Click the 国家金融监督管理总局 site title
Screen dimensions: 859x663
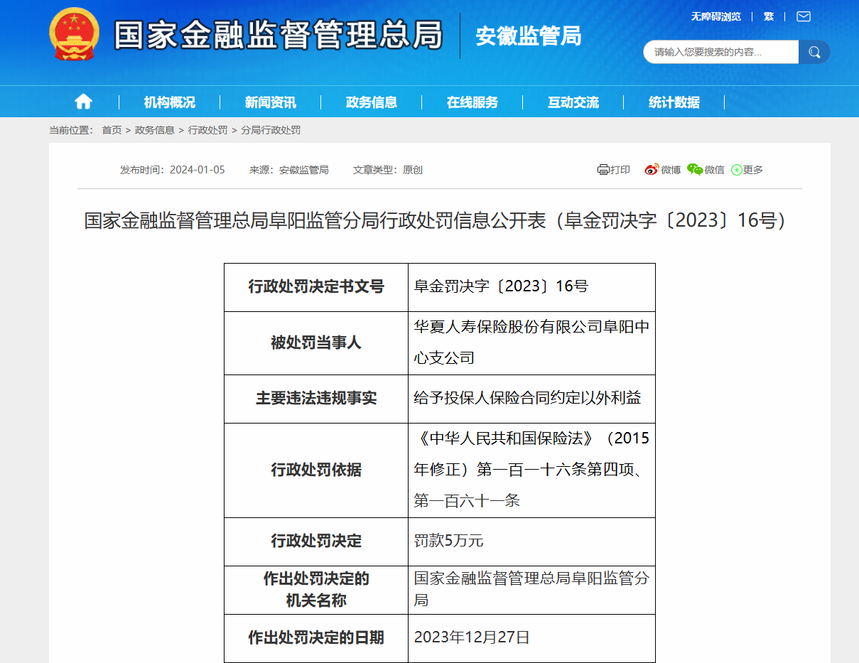pyautogui.click(x=279, y=36)
